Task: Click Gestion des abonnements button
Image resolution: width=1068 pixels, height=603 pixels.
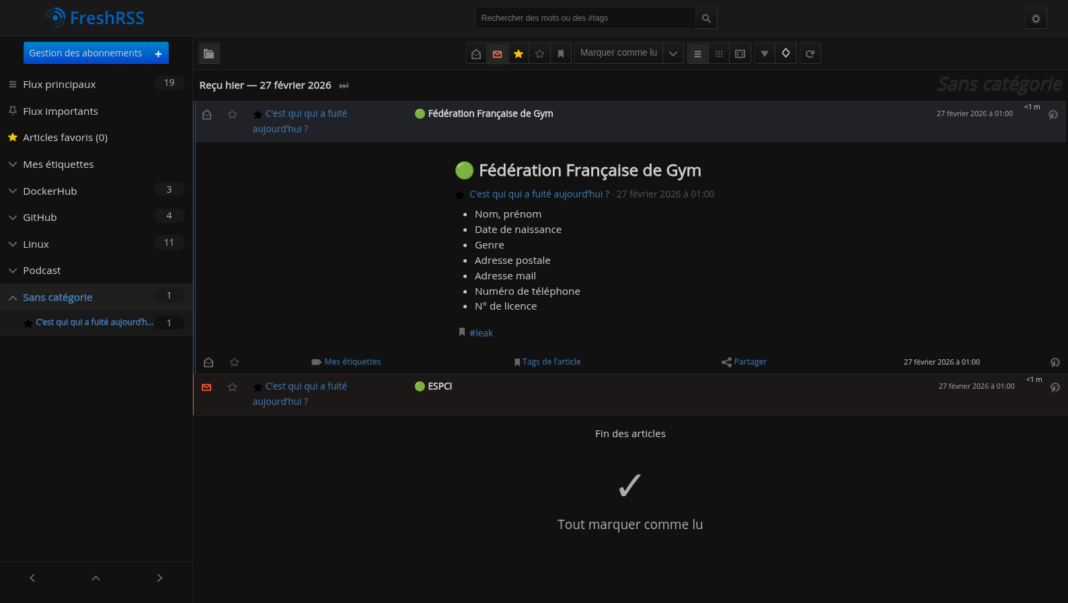Action: [x=85, y=53]
